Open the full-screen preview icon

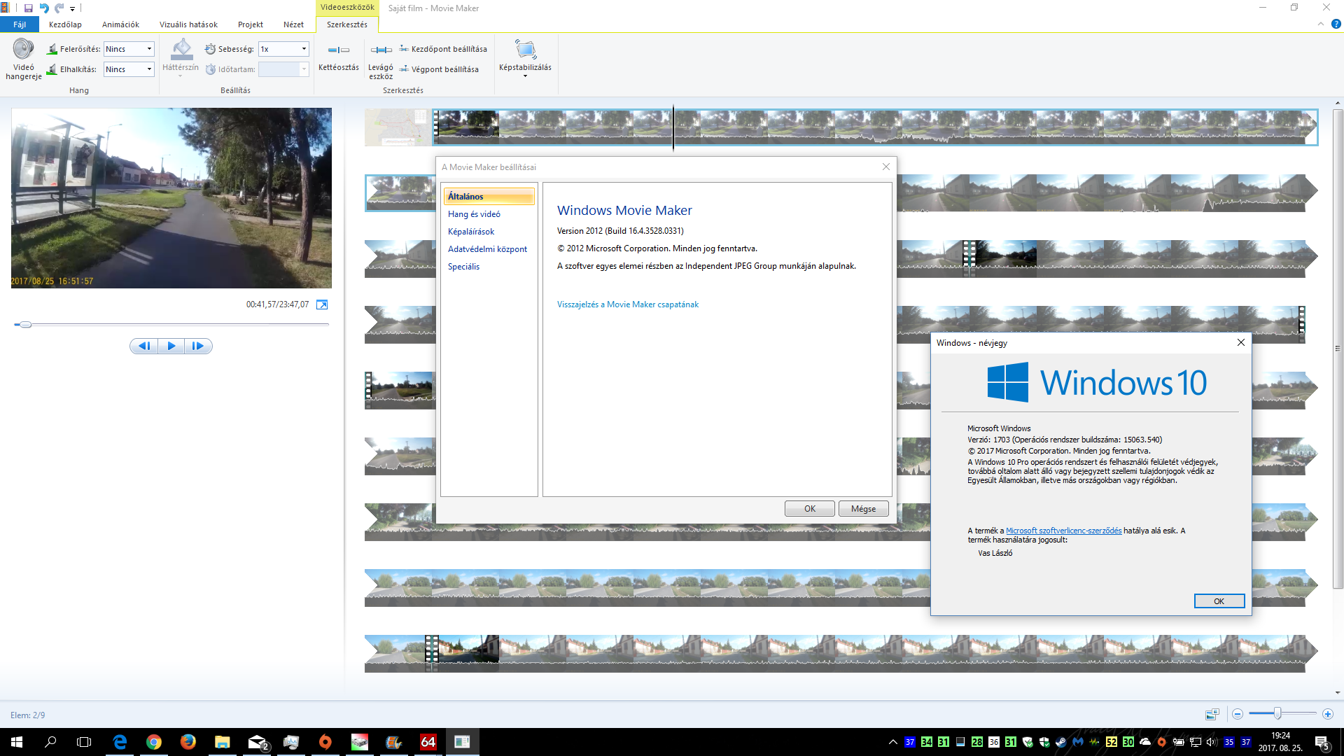322,304
